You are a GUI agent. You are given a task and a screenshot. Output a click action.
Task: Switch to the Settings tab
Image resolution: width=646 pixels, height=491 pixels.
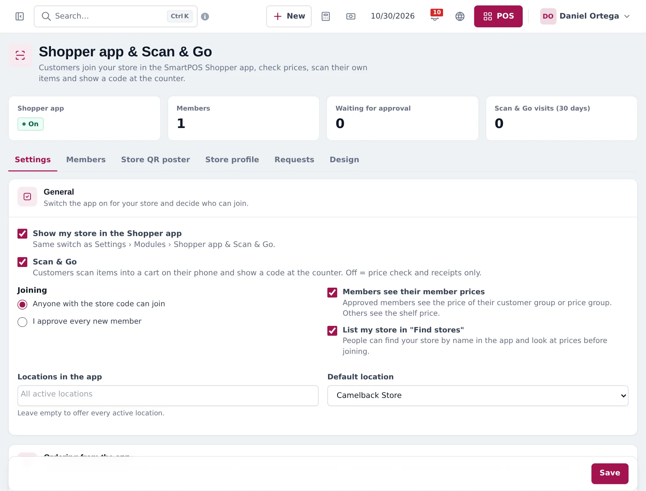(x=33, y=160)
